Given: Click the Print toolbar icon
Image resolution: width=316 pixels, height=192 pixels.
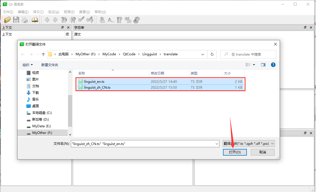Looking at the screenshot, I should point(25,19).
